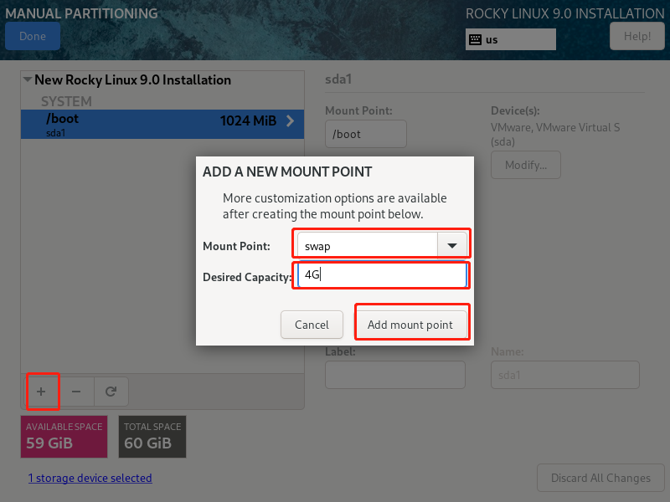Click the arrow chevron on /boot row
Viewport: 670px width, 502px height.
click(291, 121)
